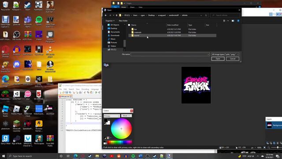Image resolution: width=282 pixels, height=159 pixels.
Task: Open the view options dropdown arrow
Action: 228,21
